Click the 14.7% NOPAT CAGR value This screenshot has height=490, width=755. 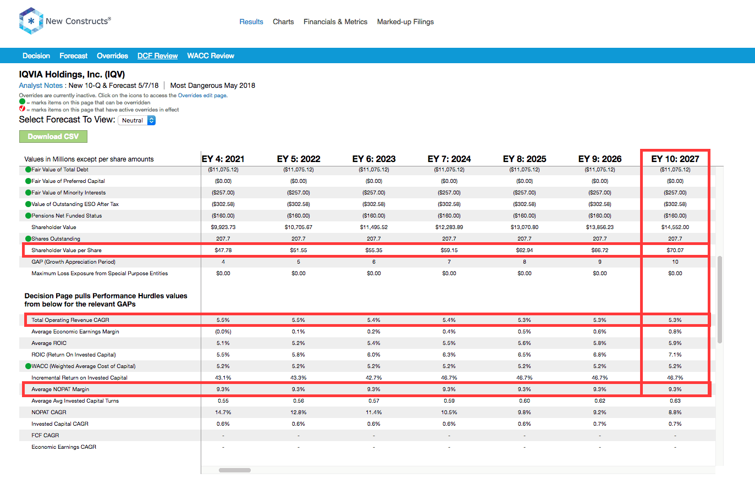coord(223,412)
